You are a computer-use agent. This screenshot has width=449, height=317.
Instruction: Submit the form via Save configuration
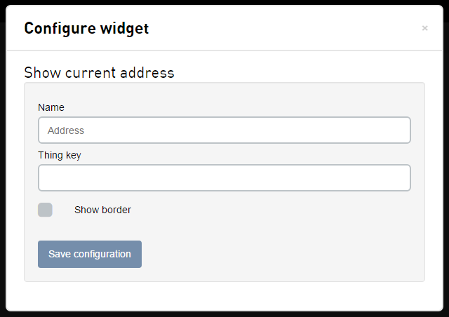click(x=90, y=254)
